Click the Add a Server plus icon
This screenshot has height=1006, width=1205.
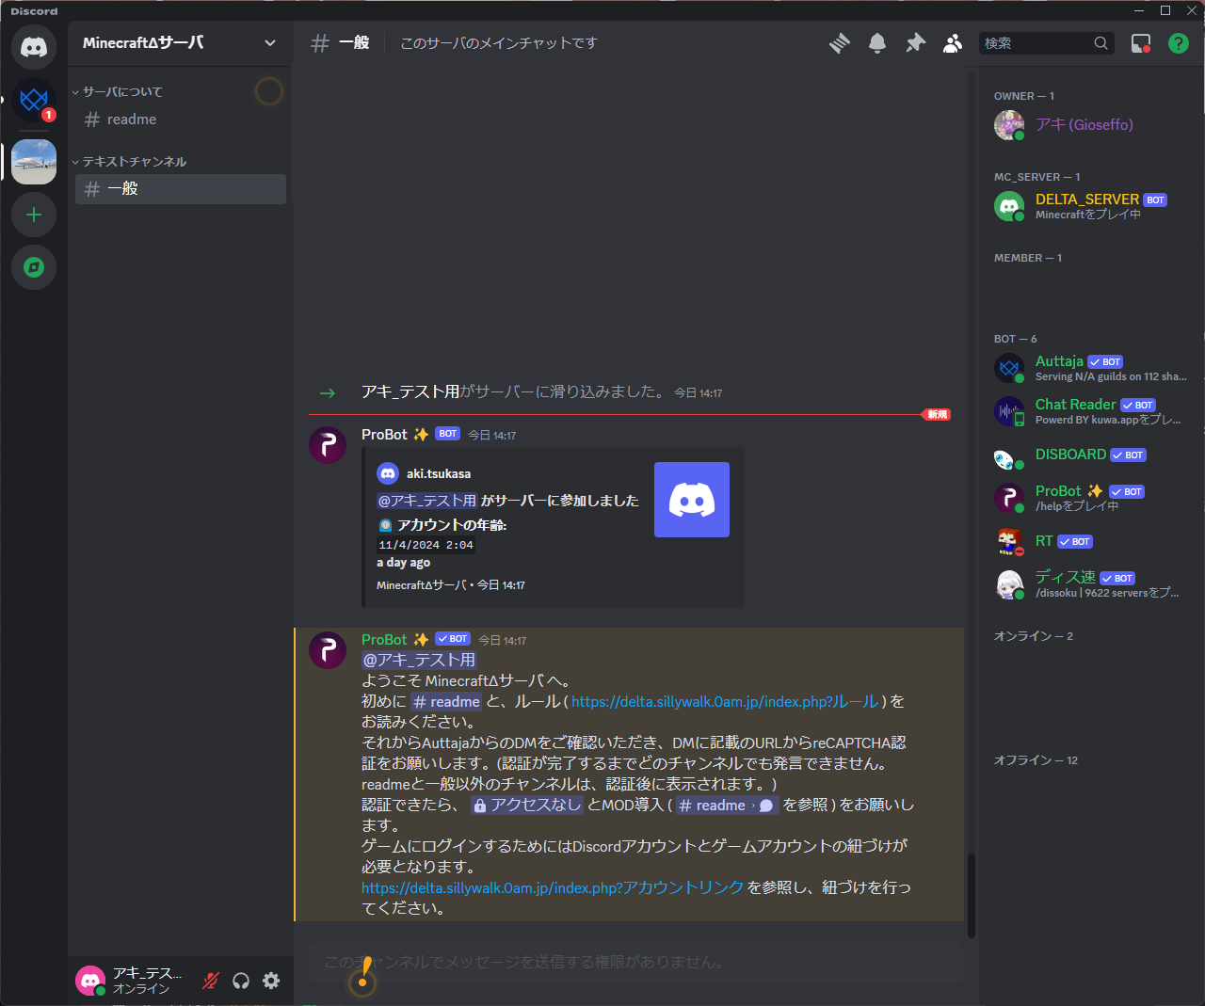(x=34, y=215)
